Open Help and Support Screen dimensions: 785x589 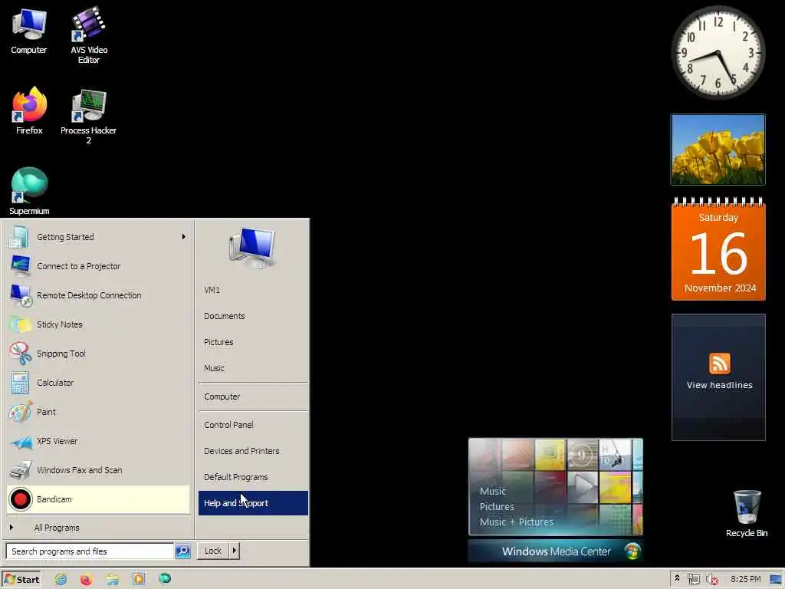[253, 503]
